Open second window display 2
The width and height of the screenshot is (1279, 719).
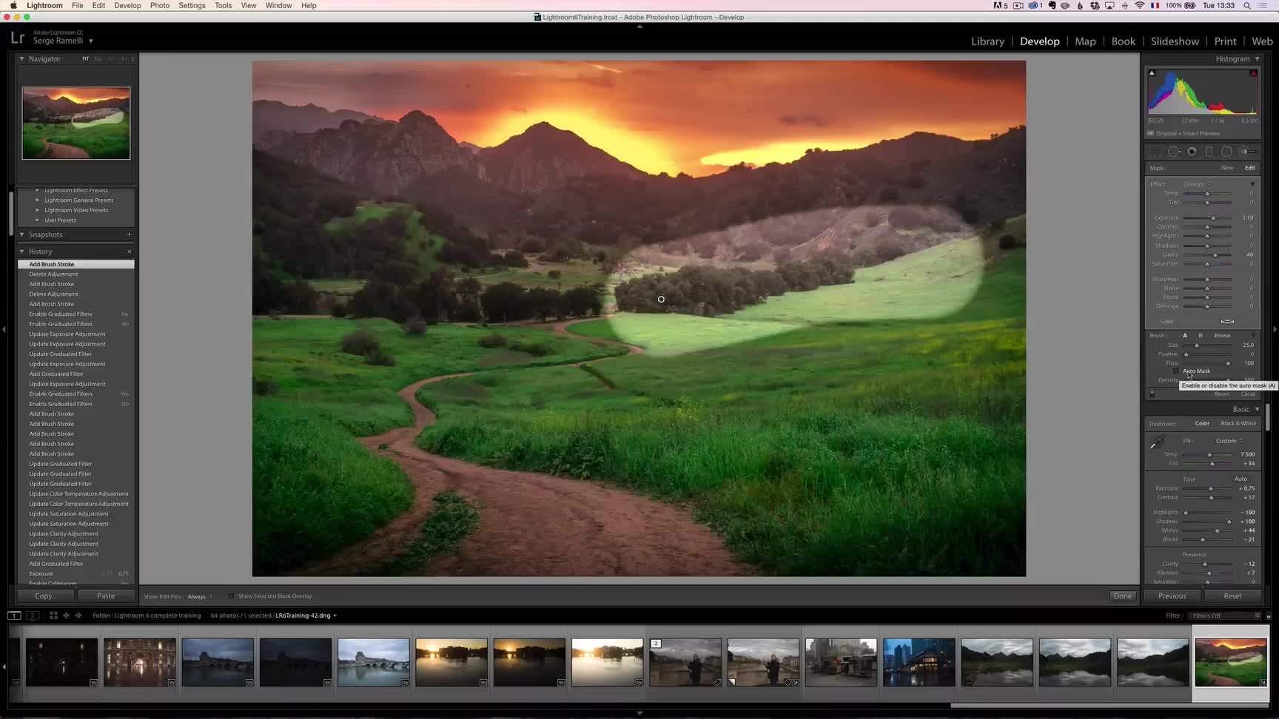(x=32, y=615)
